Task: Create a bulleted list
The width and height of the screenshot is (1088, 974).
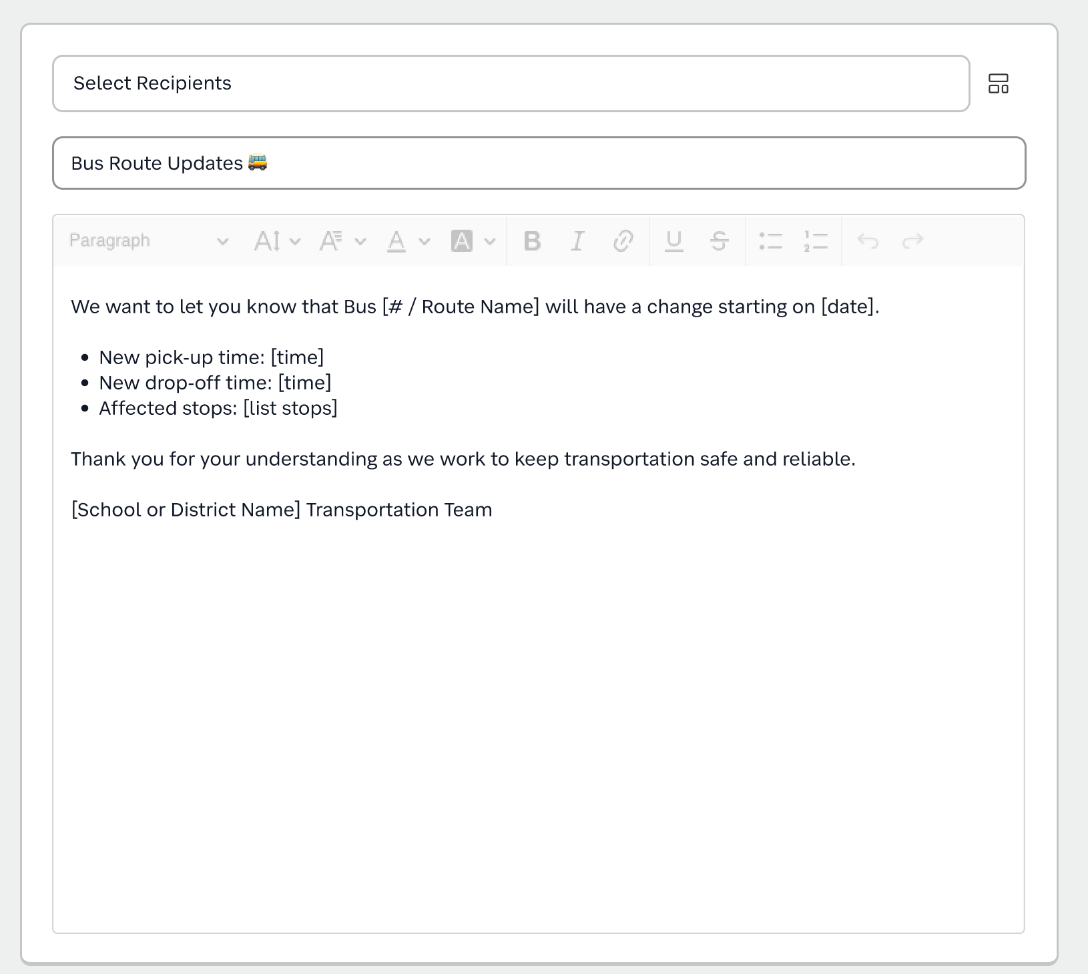Action: coord(770,241)
